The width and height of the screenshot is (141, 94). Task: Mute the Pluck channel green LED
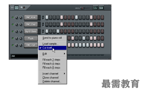tap(13, 38)
